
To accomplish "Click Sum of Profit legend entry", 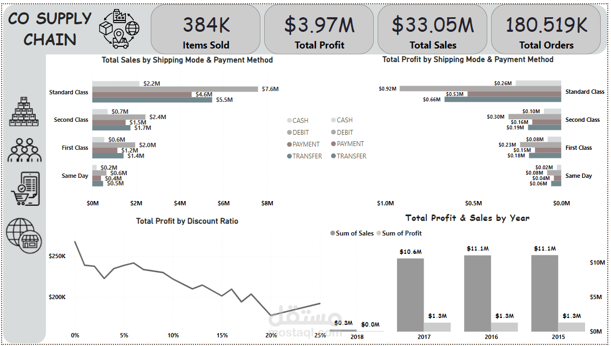I will coord(399,233).
